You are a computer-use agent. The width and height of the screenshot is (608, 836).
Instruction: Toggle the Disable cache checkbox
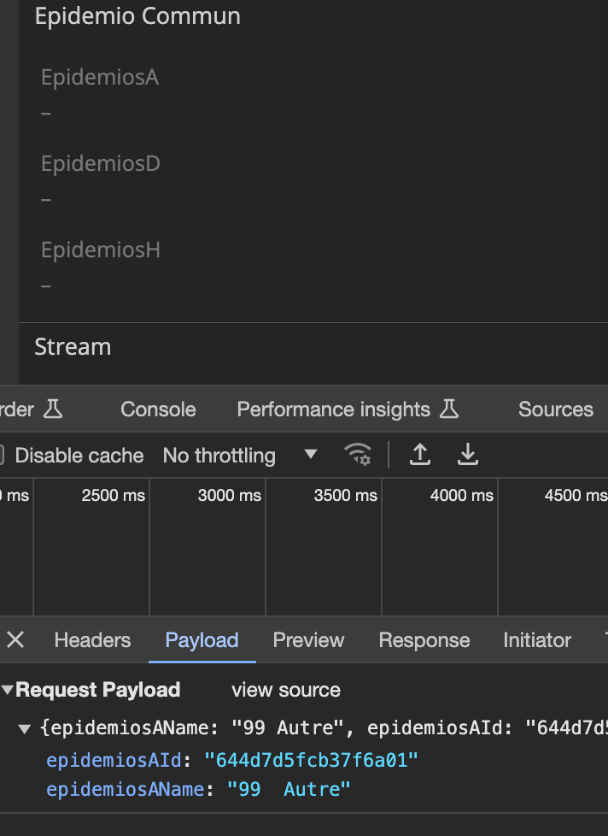[x=2, y=456]
